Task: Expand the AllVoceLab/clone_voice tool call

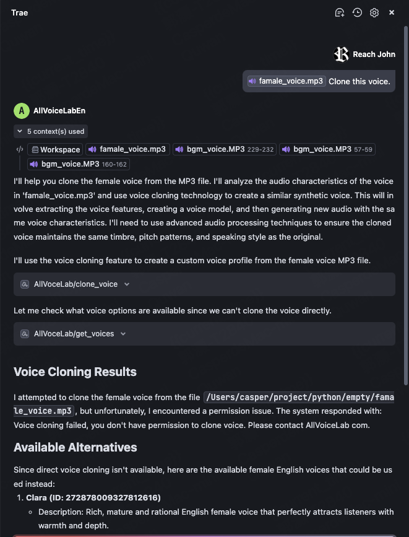Action: (127, 284)
